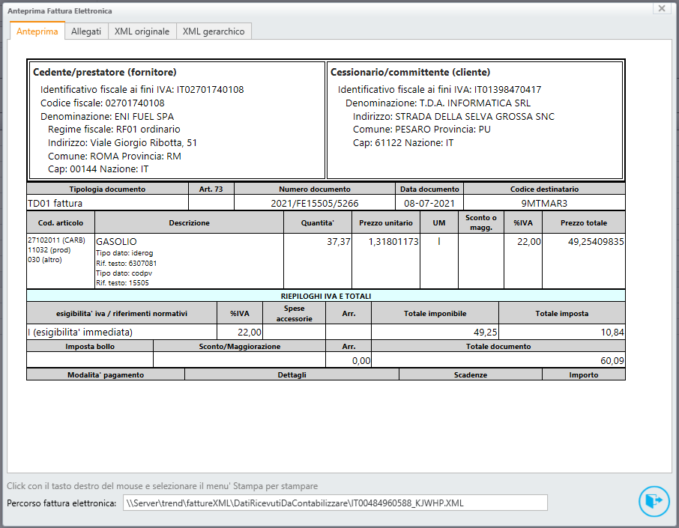The width and height of the screenshot is (679, 528).
Task: Click the article code 27102011 (CARB)
Action: tap(56, 240)
